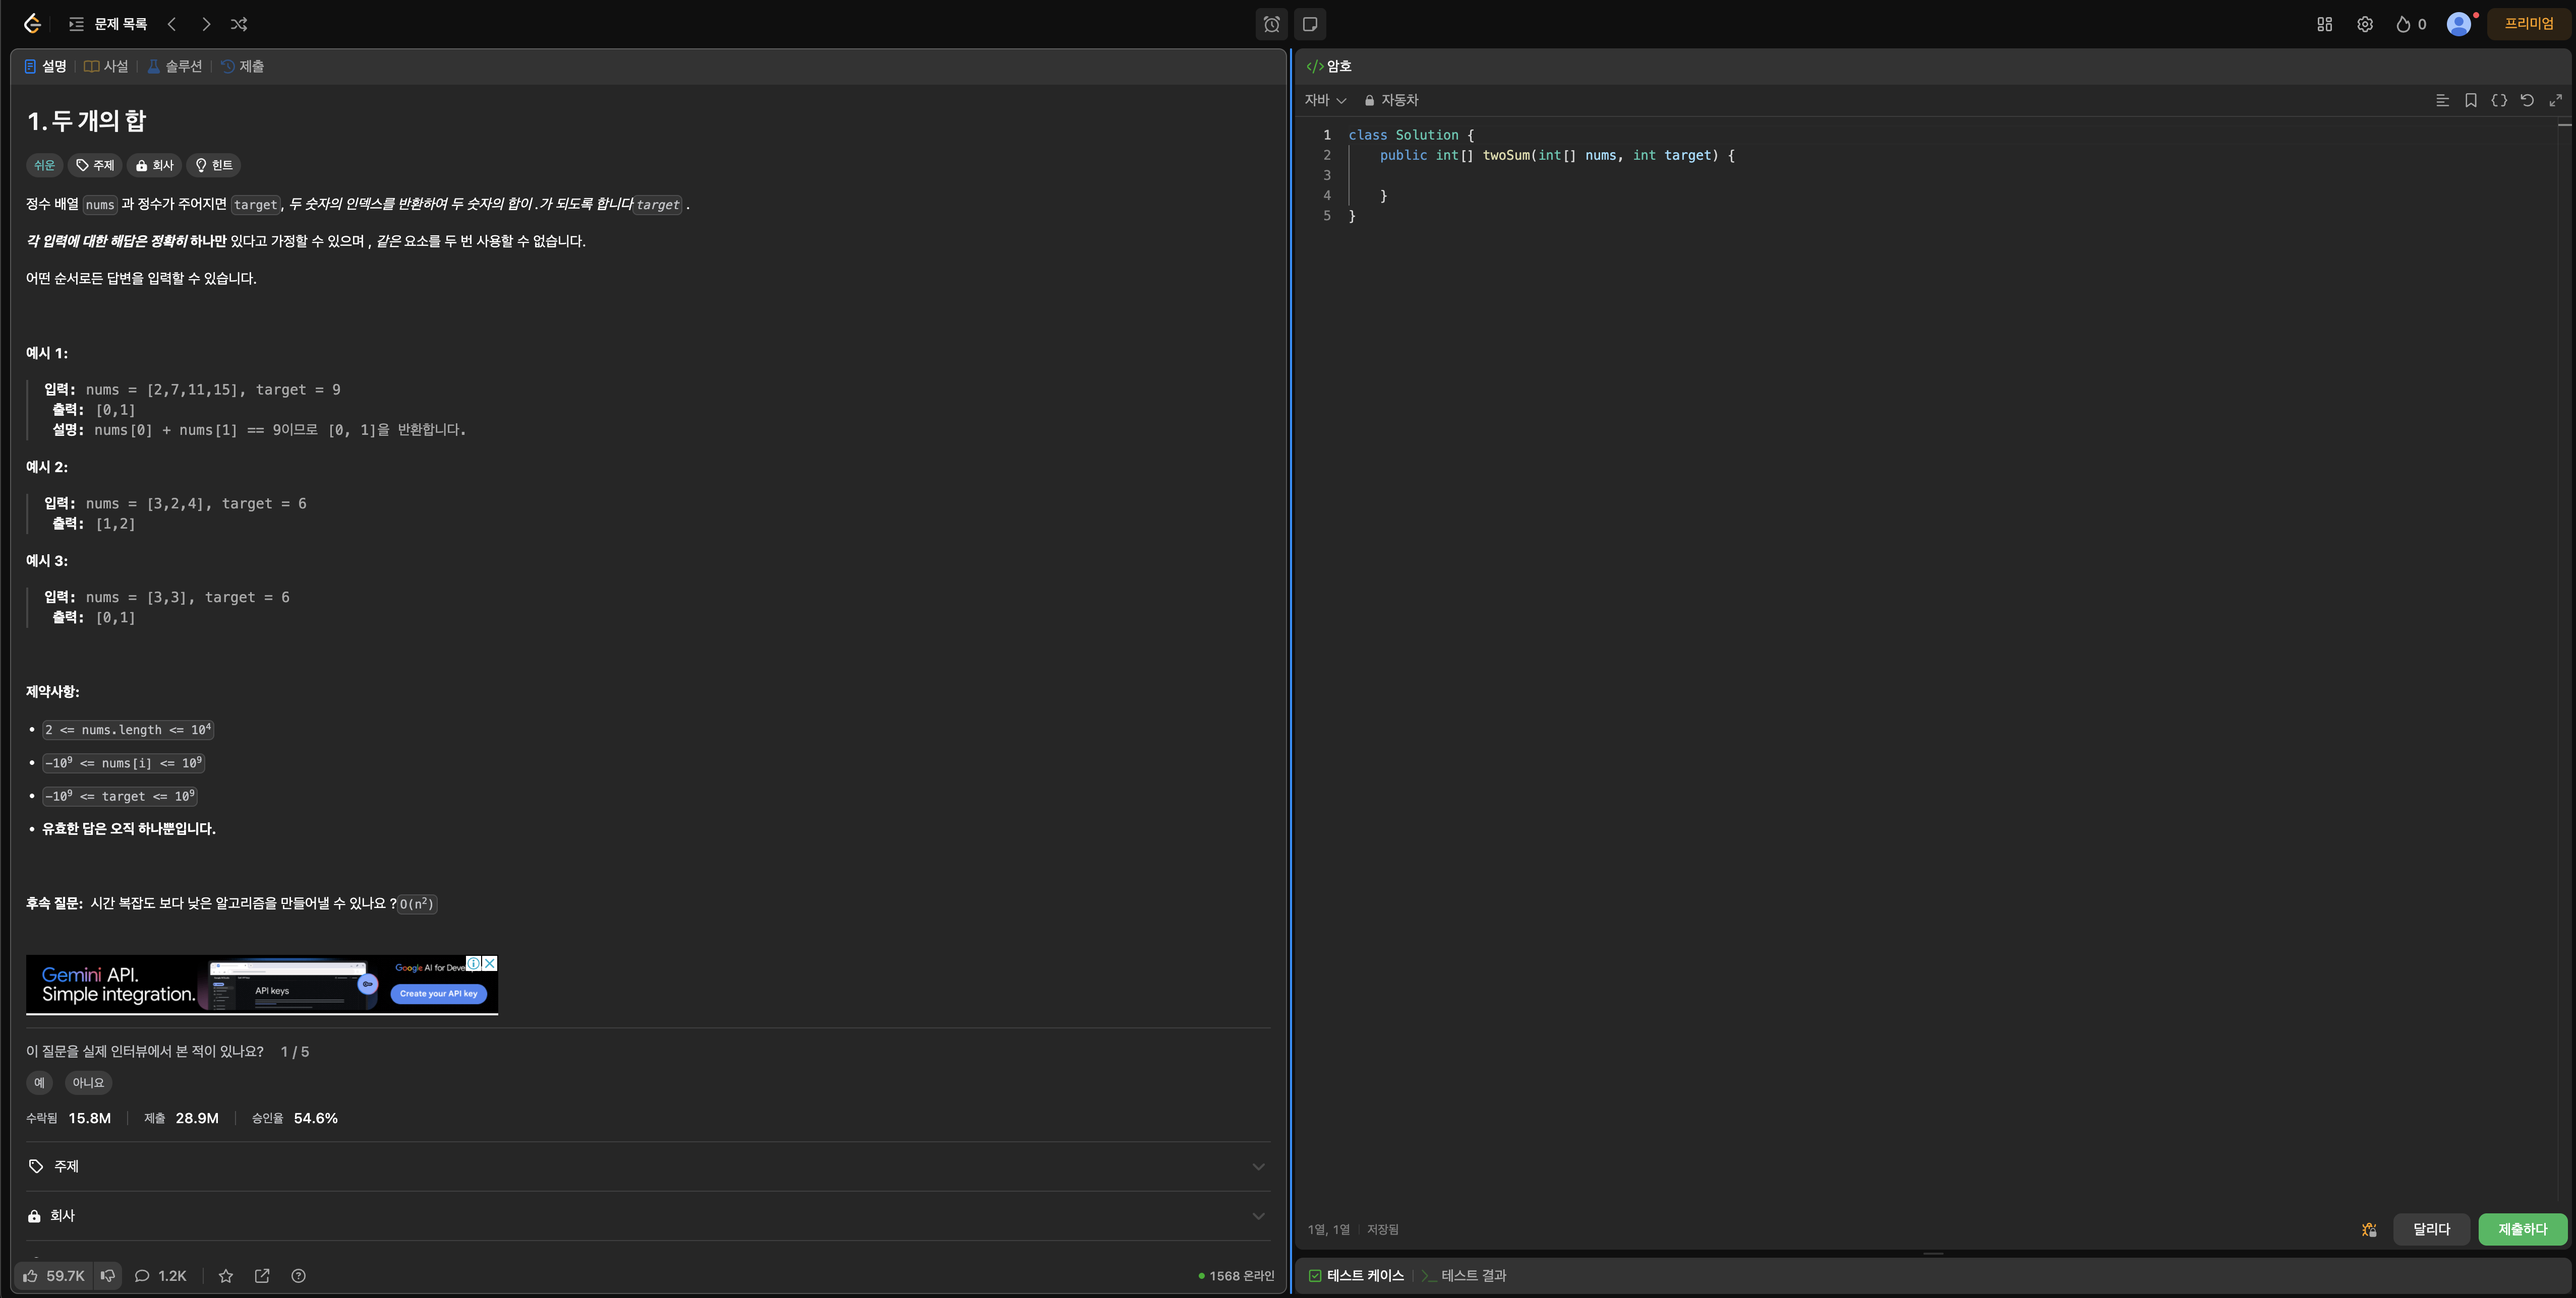Reset code with the revert arrow icon
Viewport: 2576px width, 1298px height.
click(2527, 100)
